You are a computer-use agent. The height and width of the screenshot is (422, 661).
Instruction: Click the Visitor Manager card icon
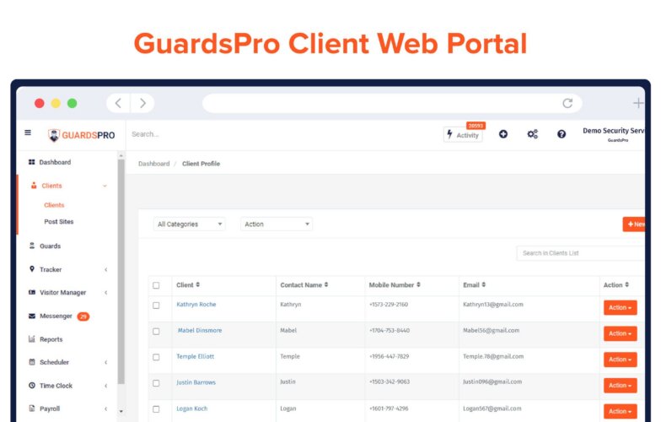pyautogui.click(x=32, y=292)
